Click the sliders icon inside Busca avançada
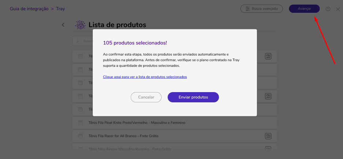 tap(247, 9)
